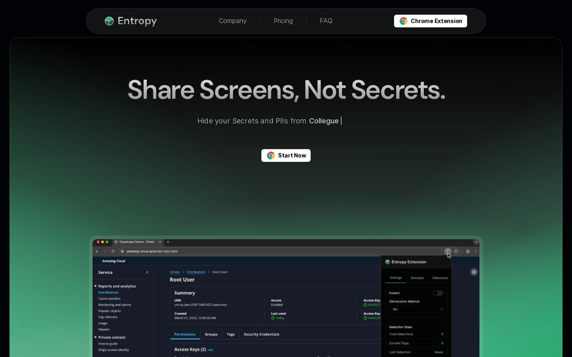Collapse the Service side navigation
572x357 pixels.
pos(147,272)
